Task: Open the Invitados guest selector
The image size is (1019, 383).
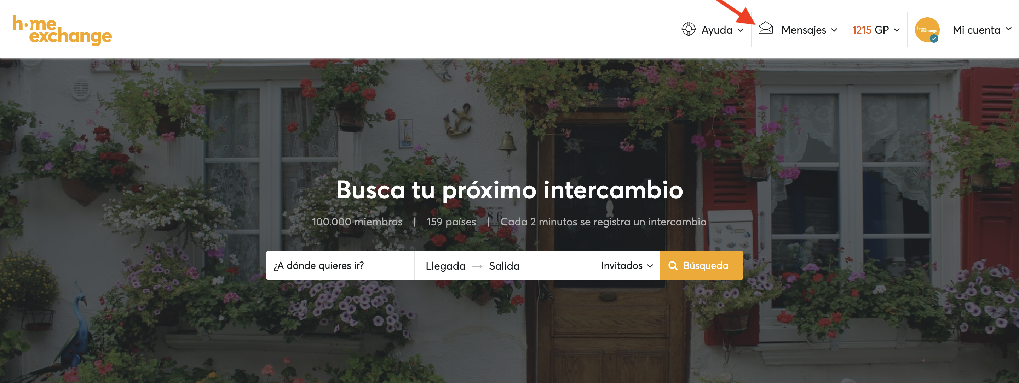Action: [627, 266]
